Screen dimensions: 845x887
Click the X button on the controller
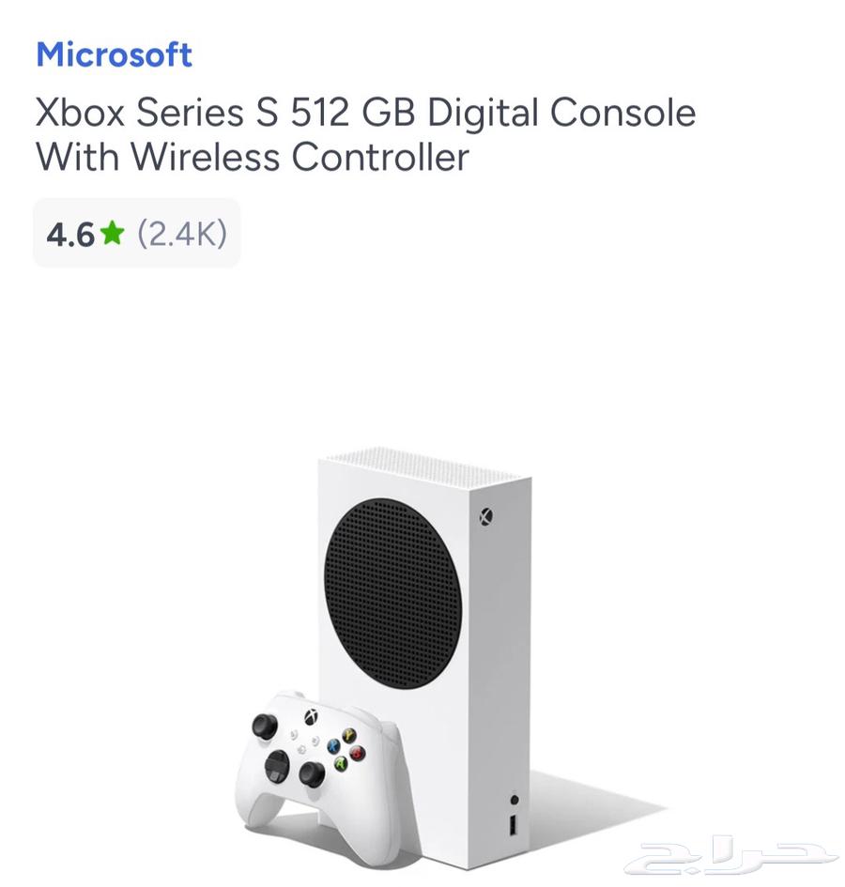click(332, 746)
